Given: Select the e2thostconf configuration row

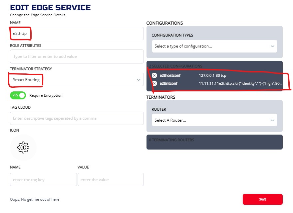Looking at the screenshot, I should (x=216, y=75).
